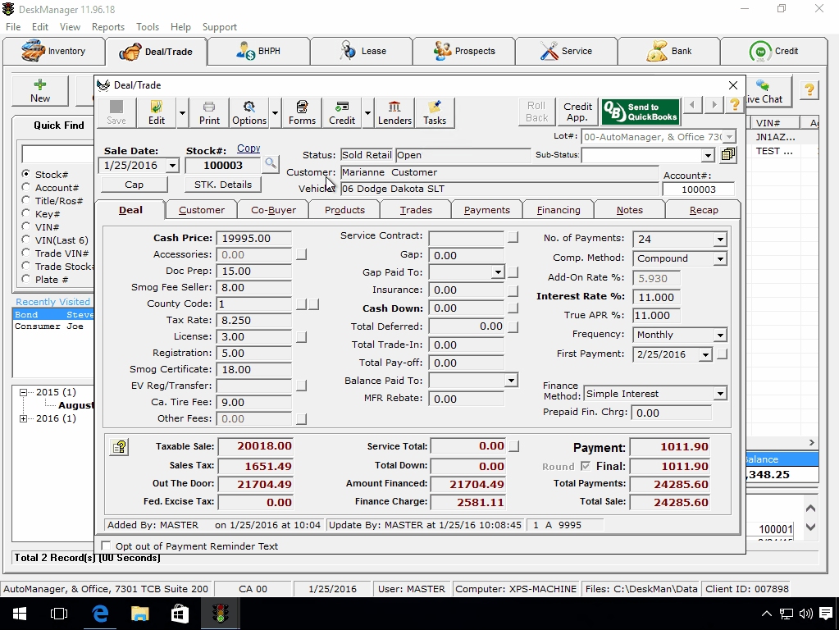This screenshot has height=630, width=839.
Task: Click the Stock# magnifying glass search icon
Action: [x=271, y=163]
